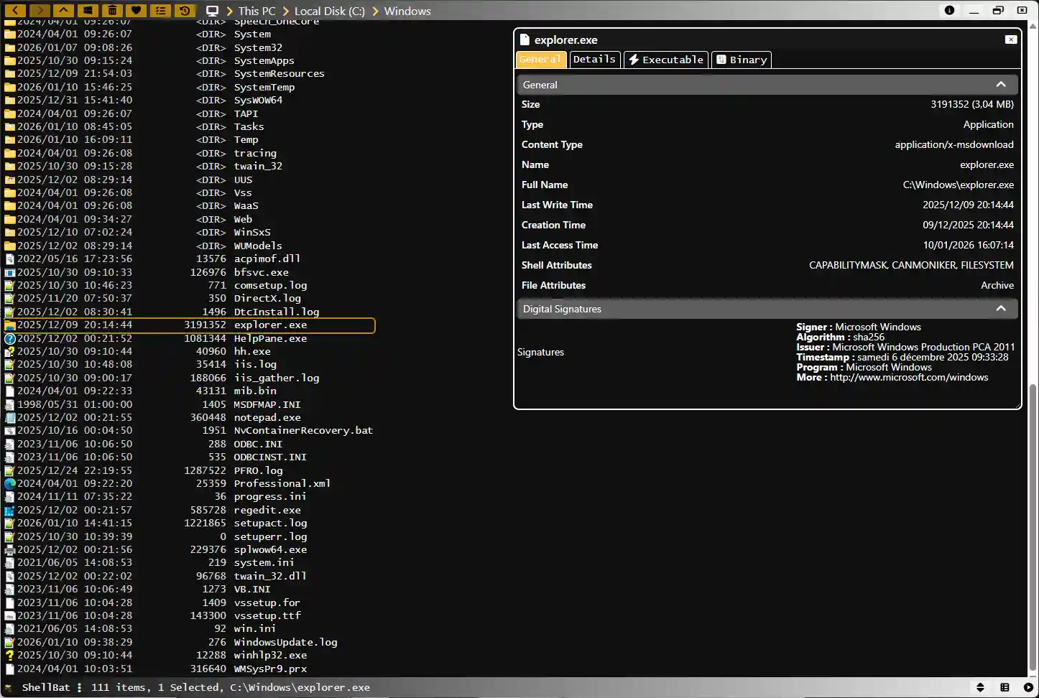The image size is (1039, 698).
Task: Collapse the General section
Action: pyautogui.click(x=1001, y=84)
